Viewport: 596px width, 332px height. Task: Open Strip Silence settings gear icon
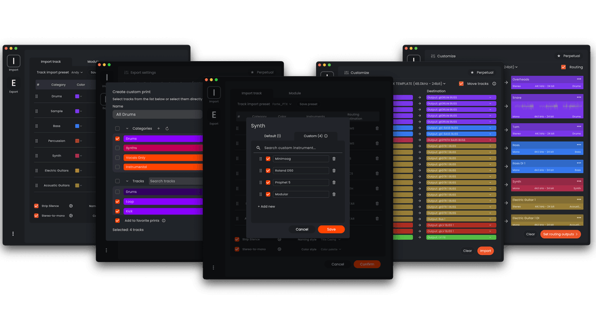click(279, 239)
